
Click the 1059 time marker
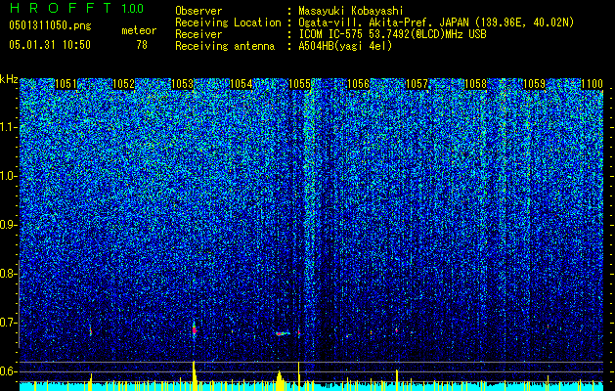pos(534,84)
